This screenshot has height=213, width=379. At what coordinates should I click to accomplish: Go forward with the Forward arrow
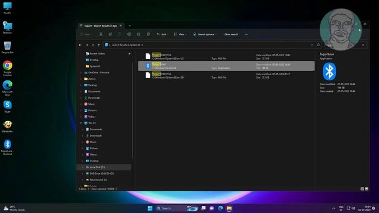tap(87, 45)
